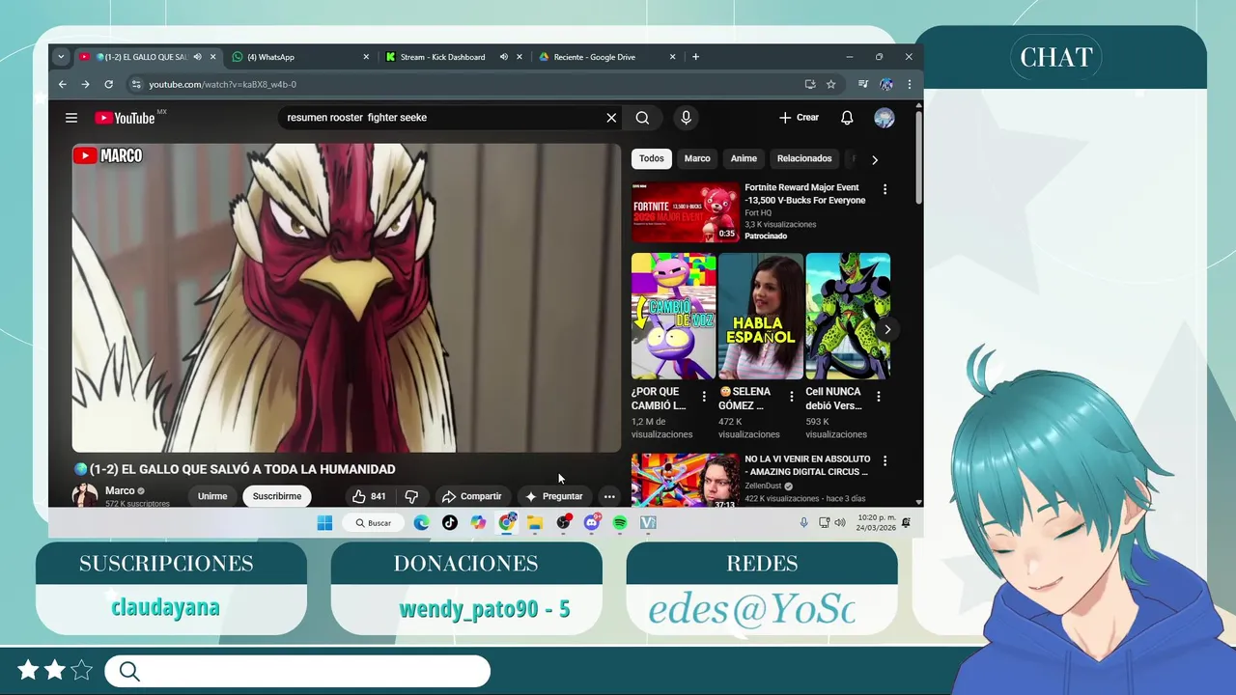1236x695 pixels.
Task: Open the YouTube hamburger guide menu
Action: coord(71,118)
